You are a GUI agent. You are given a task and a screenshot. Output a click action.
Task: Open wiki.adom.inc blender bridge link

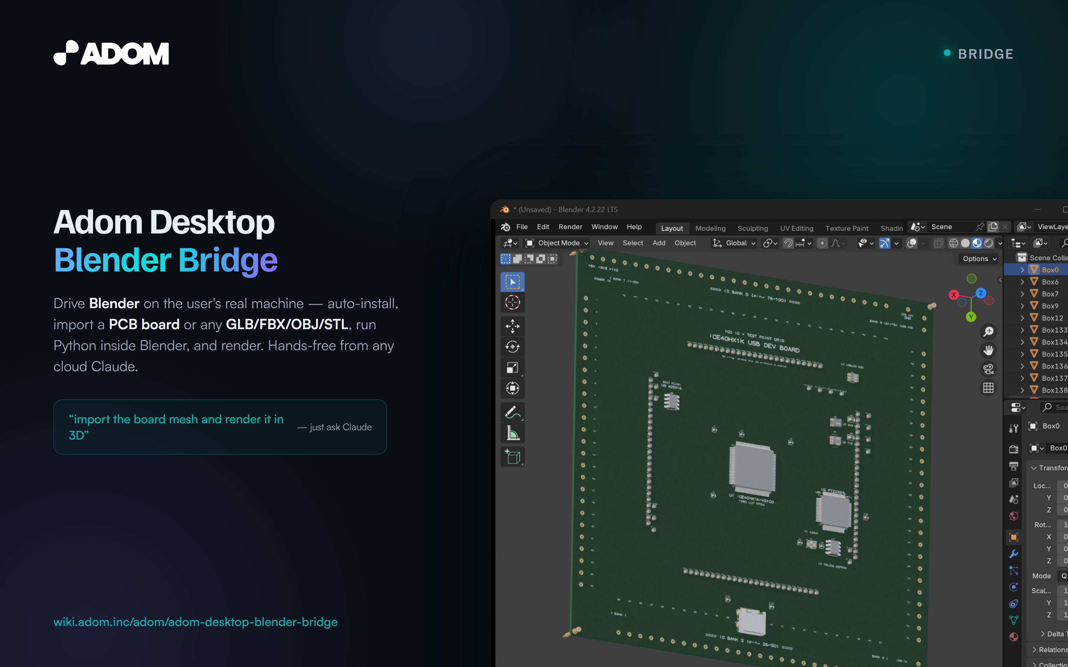coord(196,622)
